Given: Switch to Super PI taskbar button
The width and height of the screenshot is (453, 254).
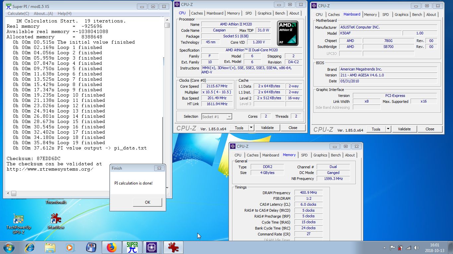Looking at the screenshot, I should [132, 247].
